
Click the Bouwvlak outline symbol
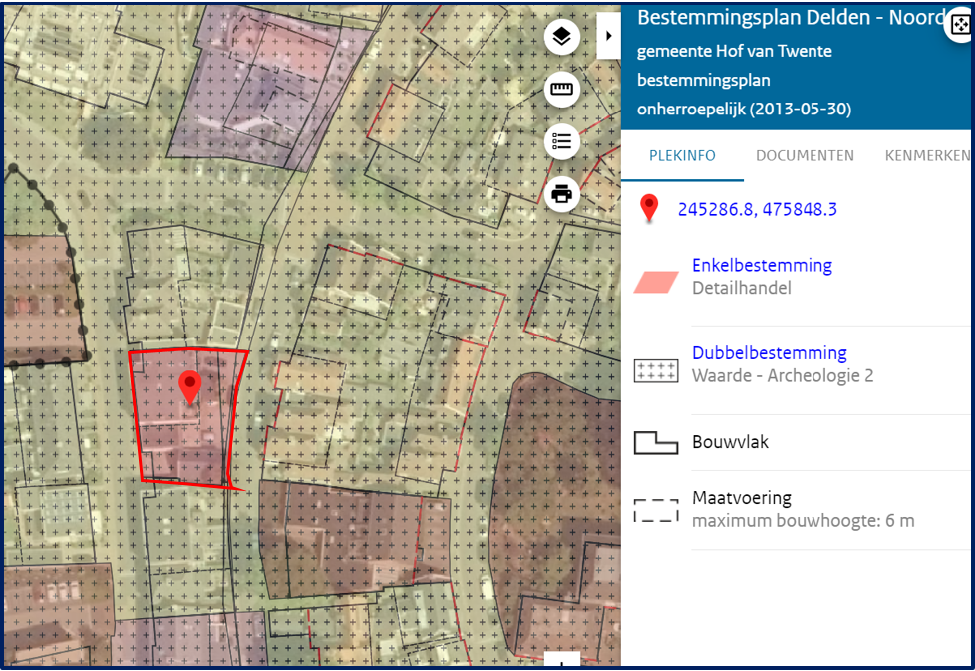[x=656, y=443]
